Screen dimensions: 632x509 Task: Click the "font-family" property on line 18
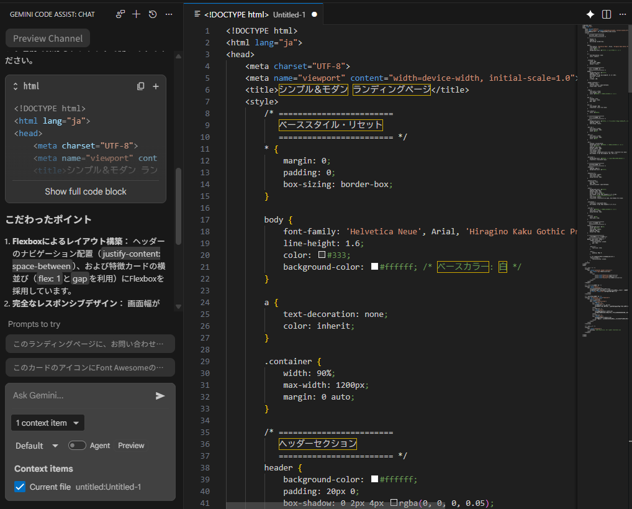coord(309,231)
